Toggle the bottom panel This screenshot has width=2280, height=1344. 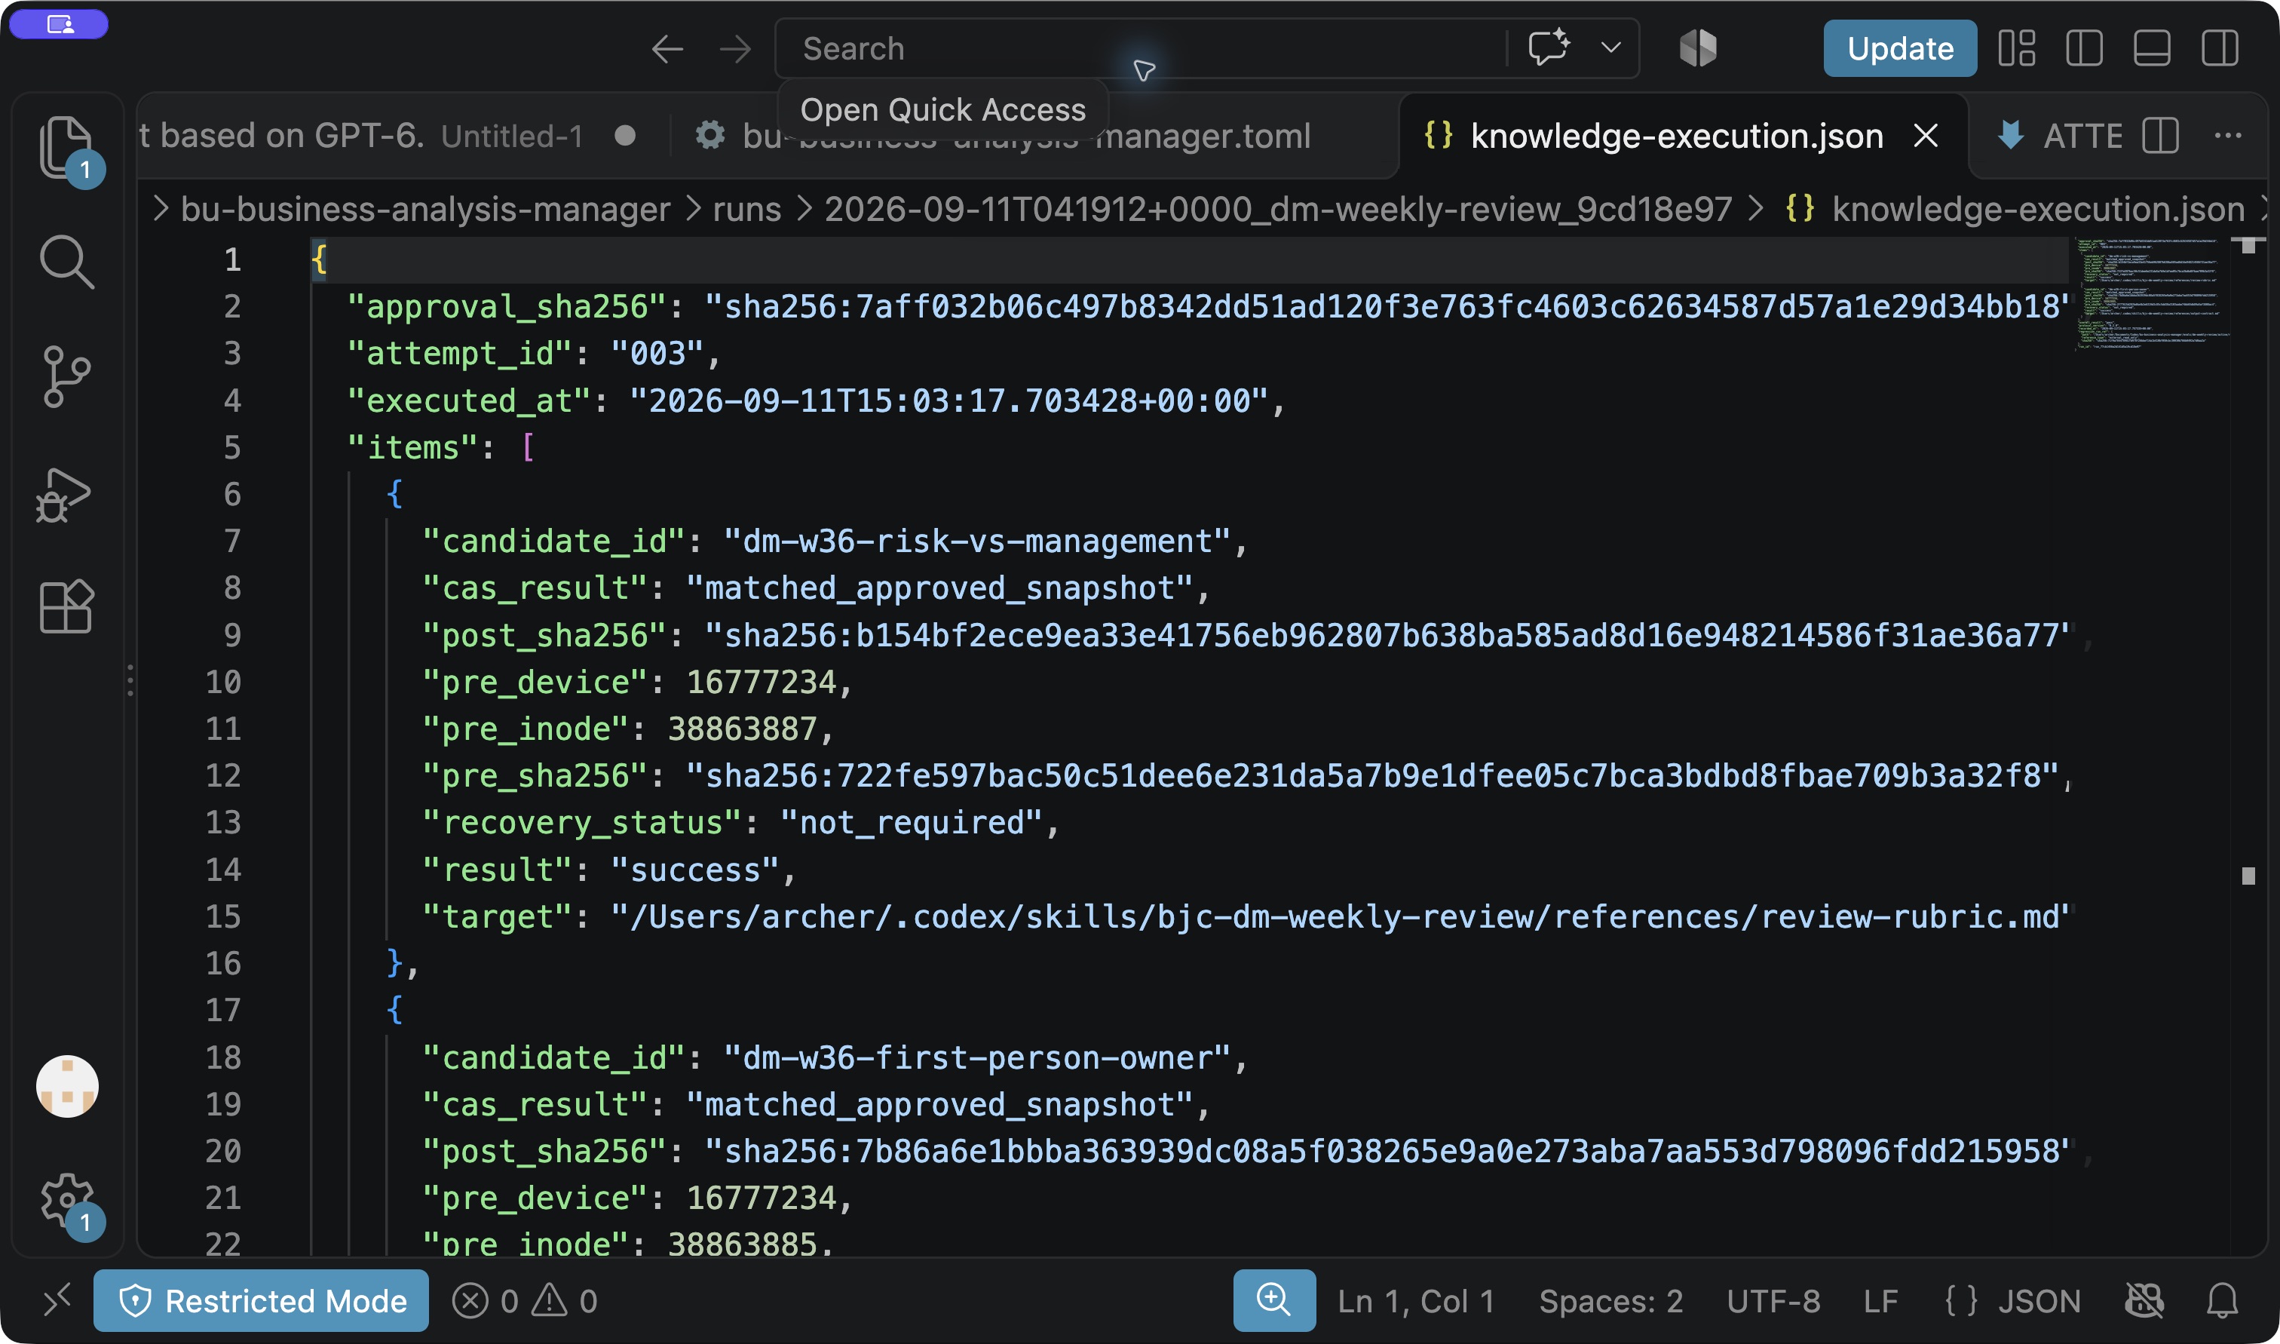[2152, 48]
